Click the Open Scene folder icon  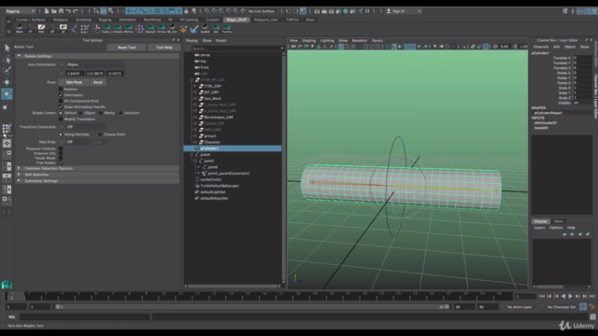(54, 11)
